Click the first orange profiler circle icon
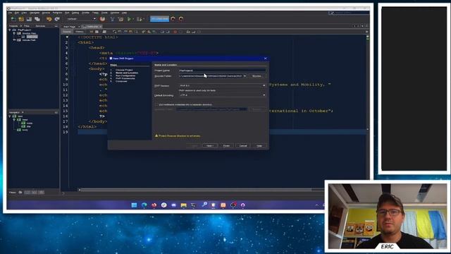 pyautogui.click(x=173, y=19)
